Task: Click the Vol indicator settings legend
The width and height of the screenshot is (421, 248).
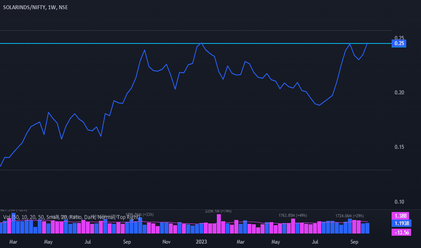Action: click(x=72, y=217)
